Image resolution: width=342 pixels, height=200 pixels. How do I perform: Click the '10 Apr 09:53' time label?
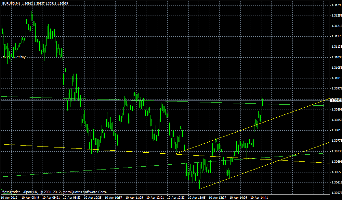point(72,198)
